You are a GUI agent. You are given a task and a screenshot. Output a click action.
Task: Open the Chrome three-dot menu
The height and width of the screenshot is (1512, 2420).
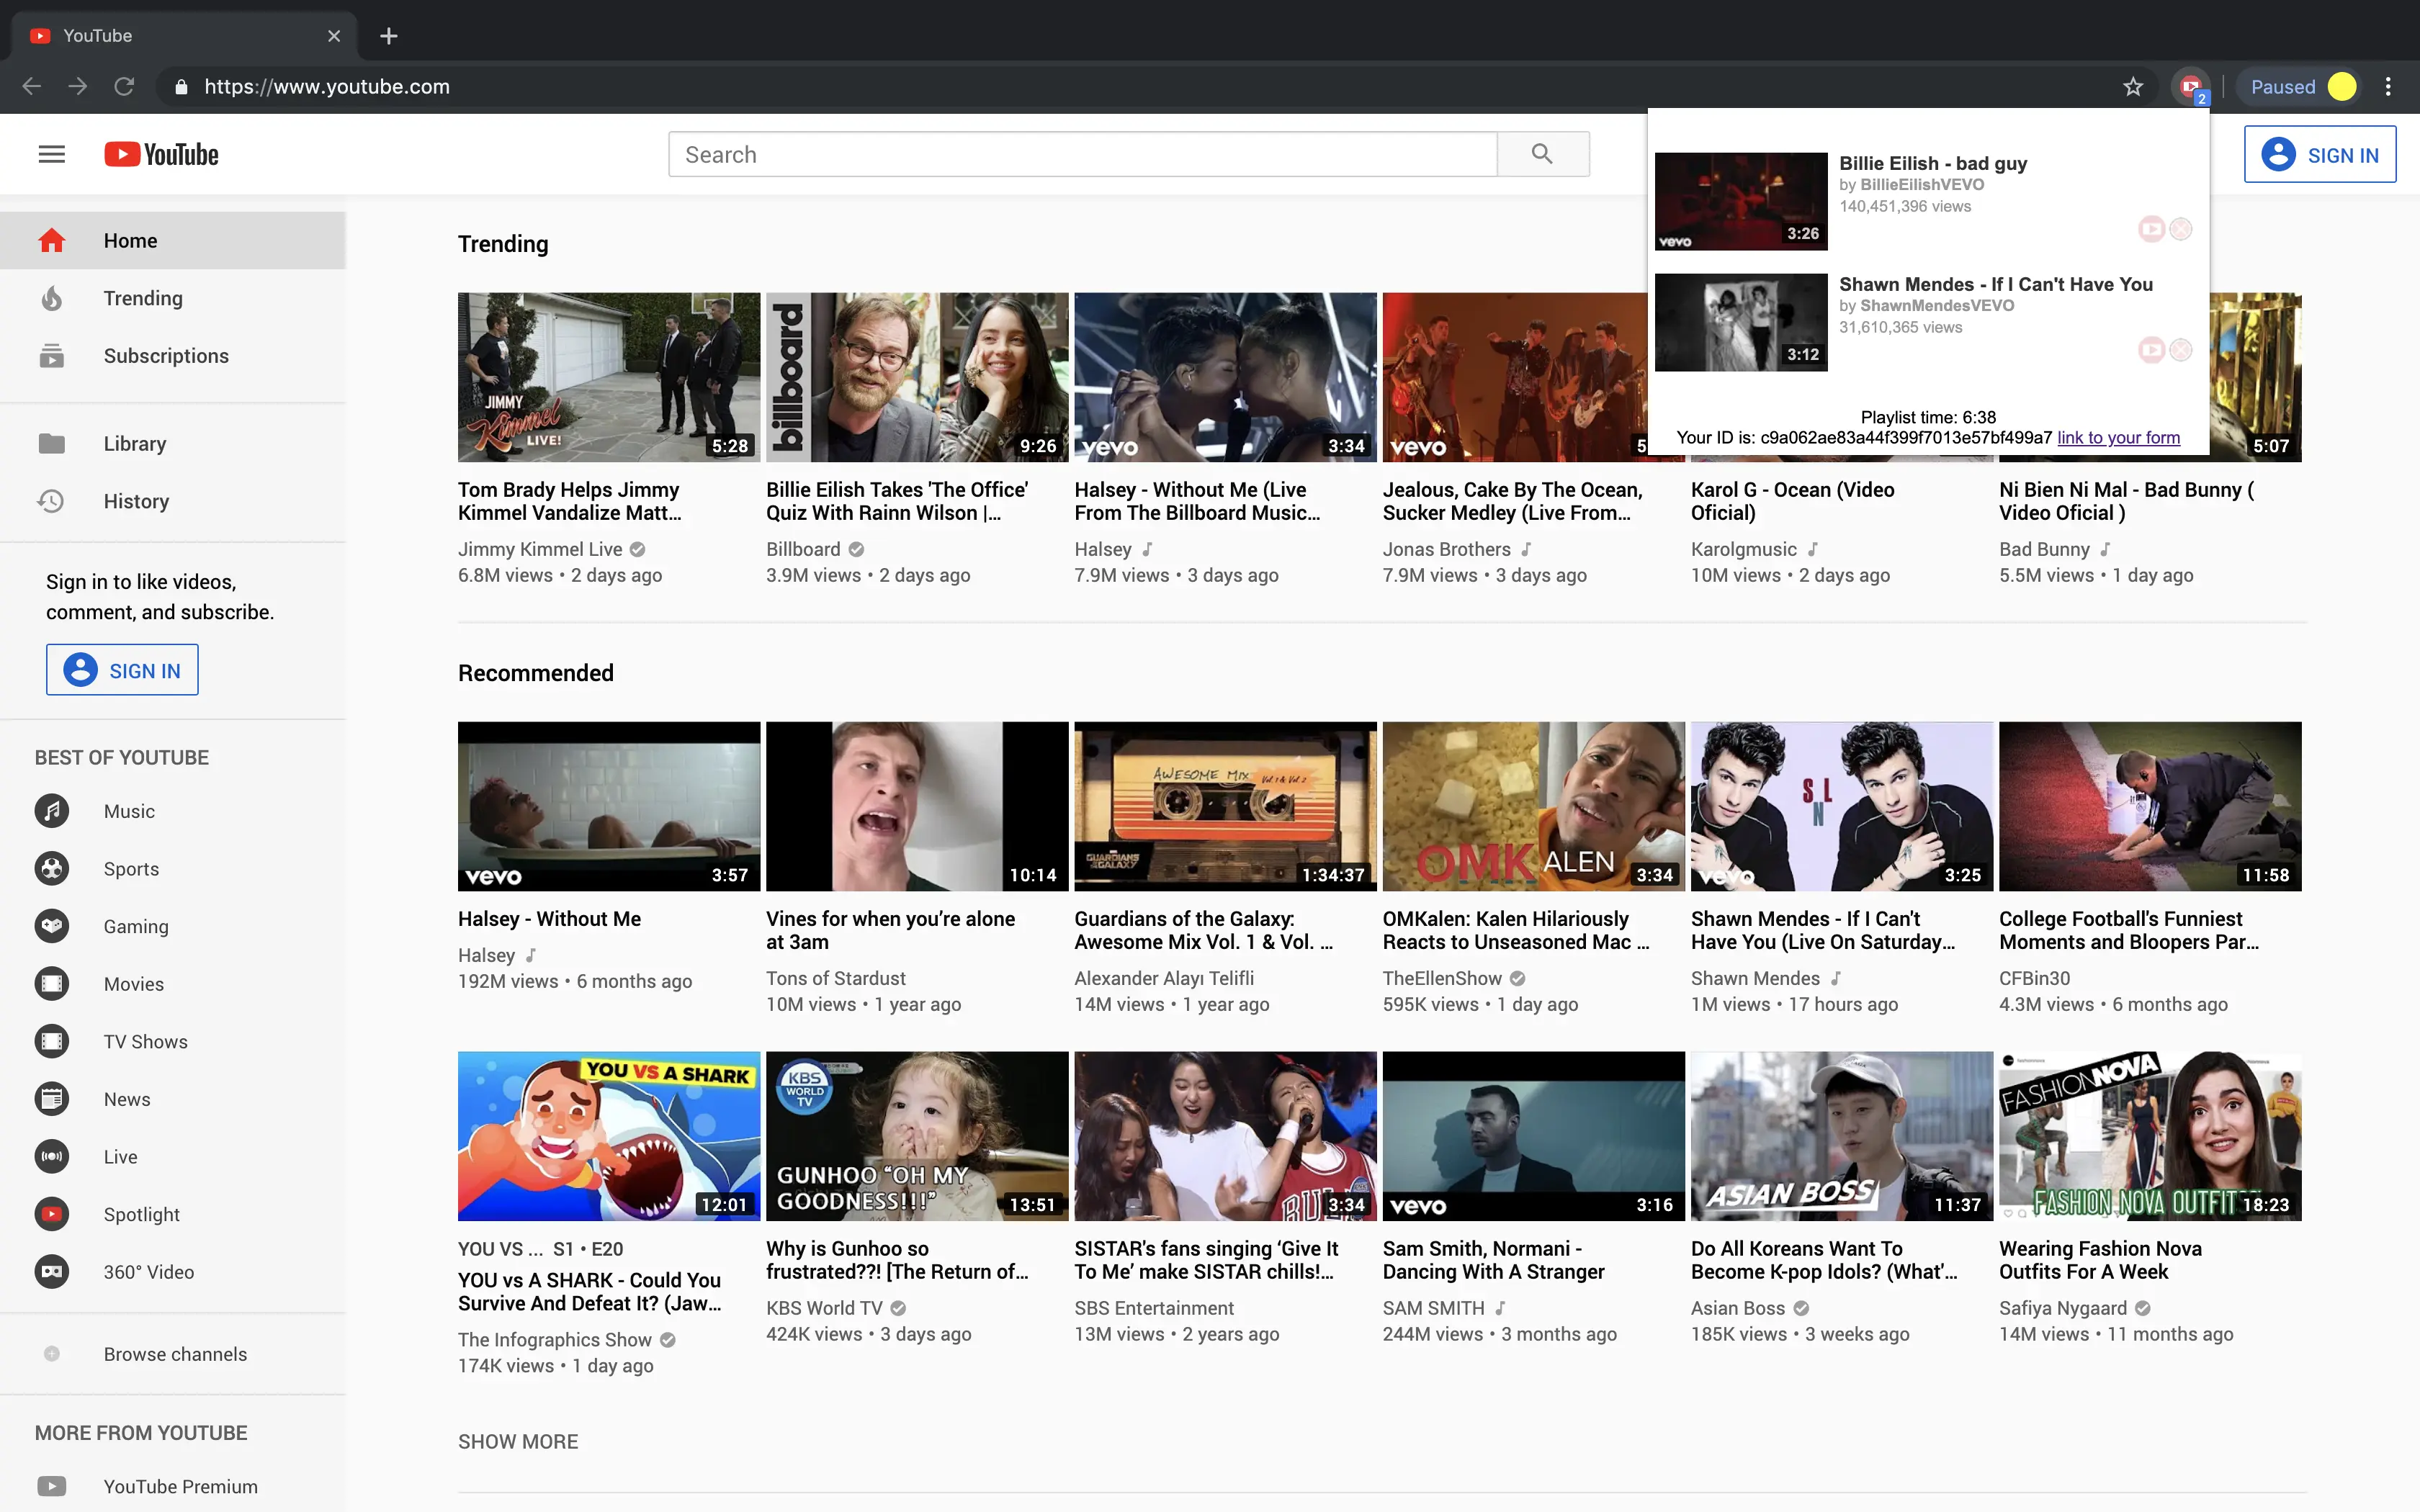click(x=2388, y=87)
